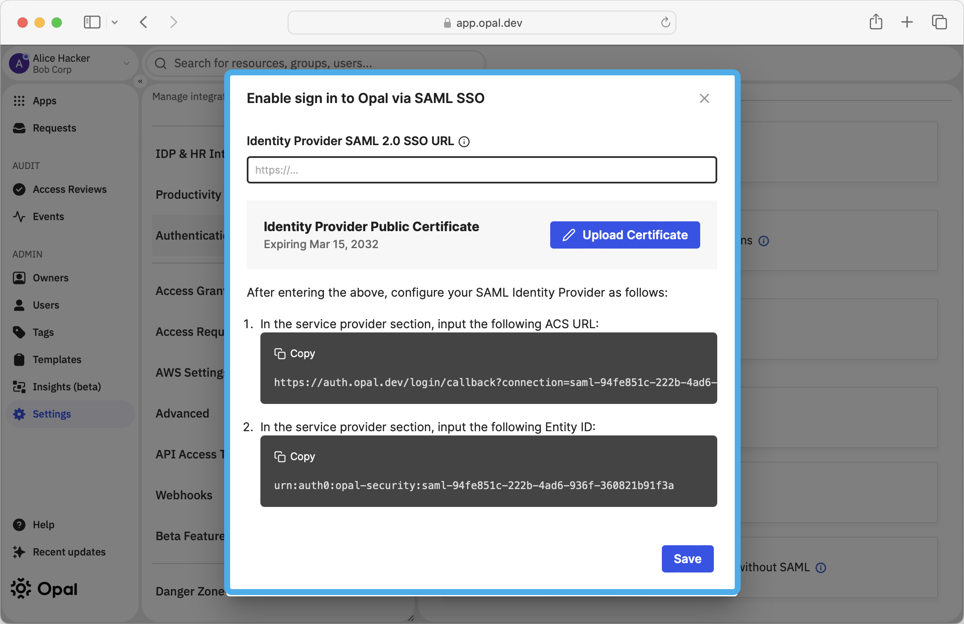Screen dimensions: 964x624
Task: Select Productivity settings tab
Action: pos(189,195)
